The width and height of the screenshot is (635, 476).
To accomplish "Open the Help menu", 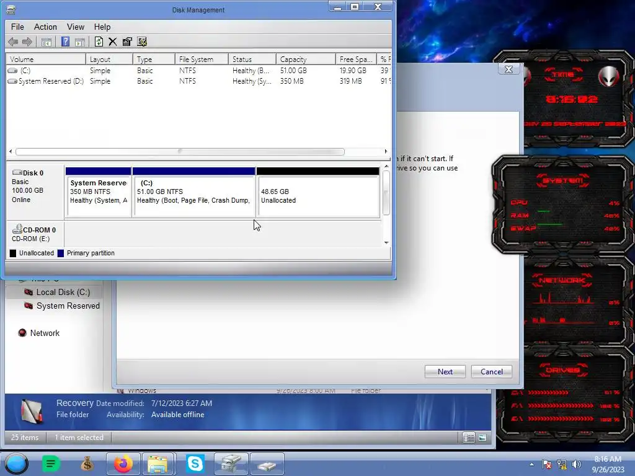I will click(102, 27).
